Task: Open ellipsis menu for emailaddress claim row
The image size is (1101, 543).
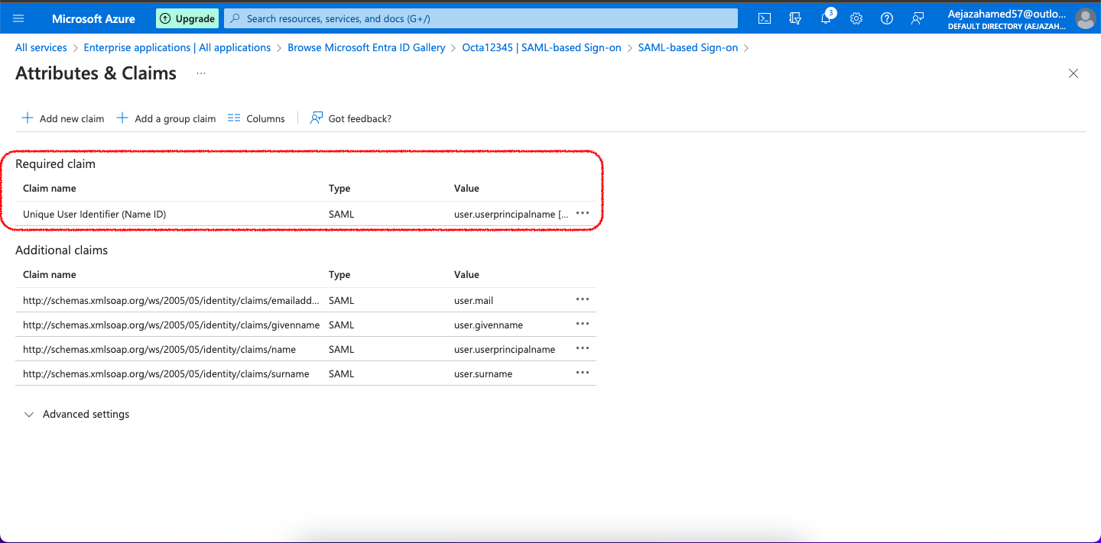Action: pyautogui.click(x=583, y=299)
